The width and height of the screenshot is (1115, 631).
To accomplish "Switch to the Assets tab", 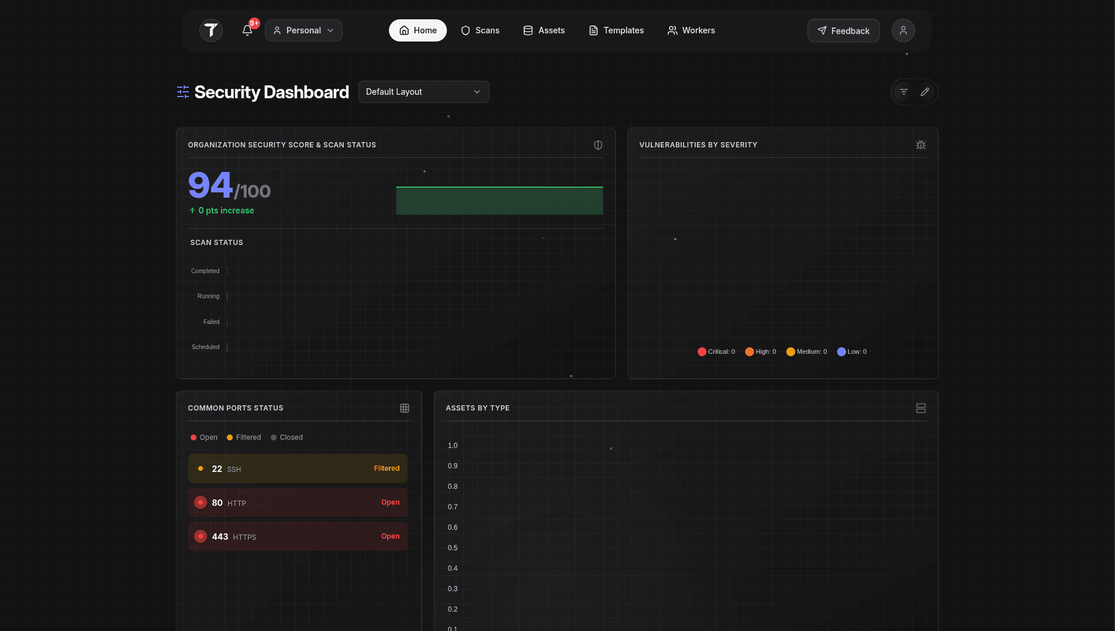I will [x=544, y=30].
